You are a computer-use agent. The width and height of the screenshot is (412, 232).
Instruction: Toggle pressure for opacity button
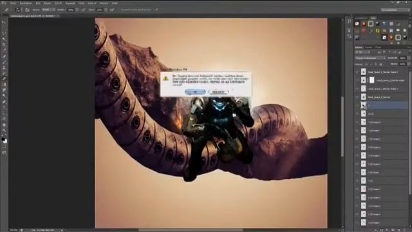[x=83, y=10]
